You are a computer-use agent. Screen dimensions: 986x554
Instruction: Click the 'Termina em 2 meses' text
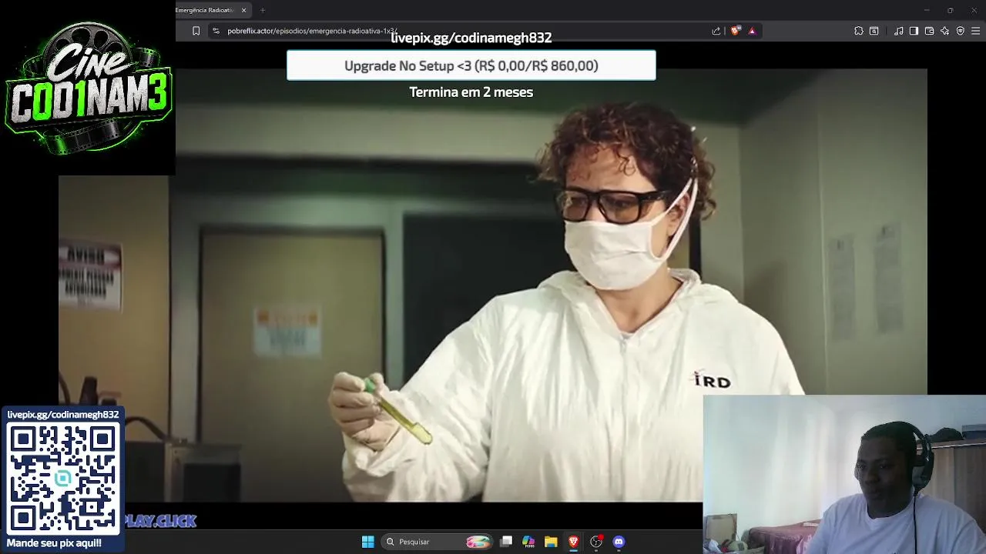tap(471, 92)
